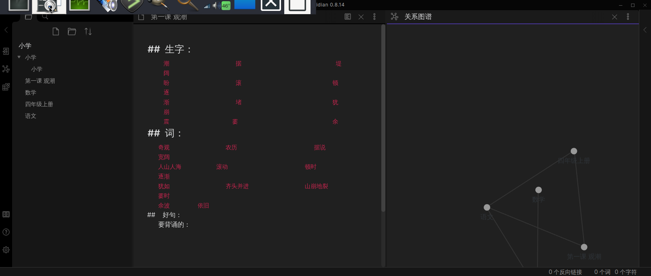Open the nested 小学 note under folder
651x276 pixels.
(37, 69)
